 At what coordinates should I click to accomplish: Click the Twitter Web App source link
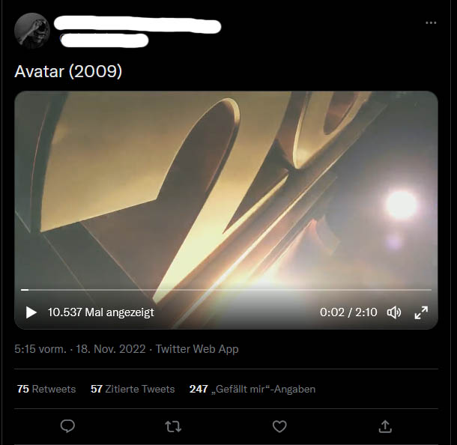(x=197, y=349)
